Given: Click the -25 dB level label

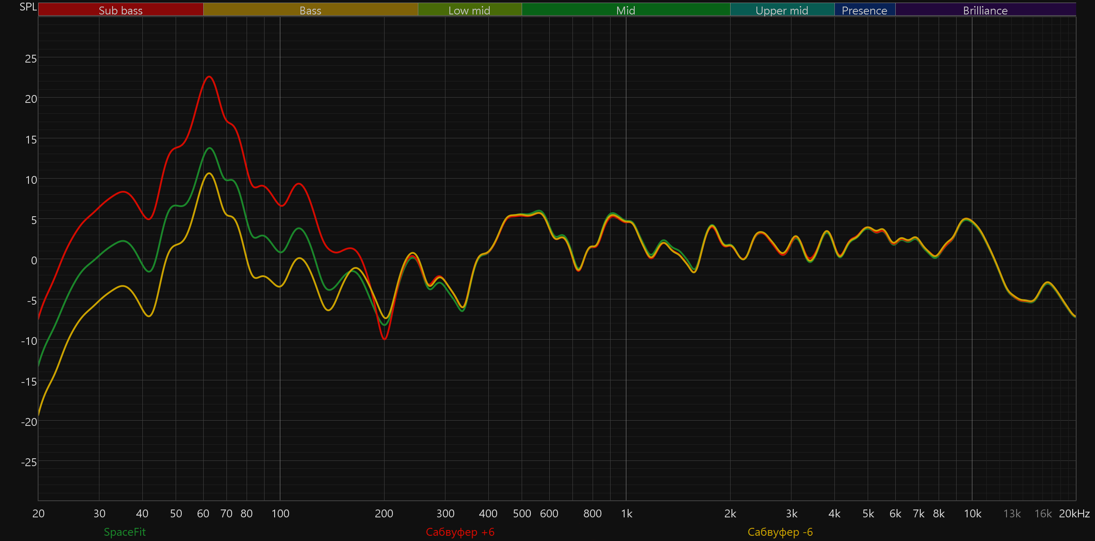Looking at the screenshot, I should coord(29,462).
